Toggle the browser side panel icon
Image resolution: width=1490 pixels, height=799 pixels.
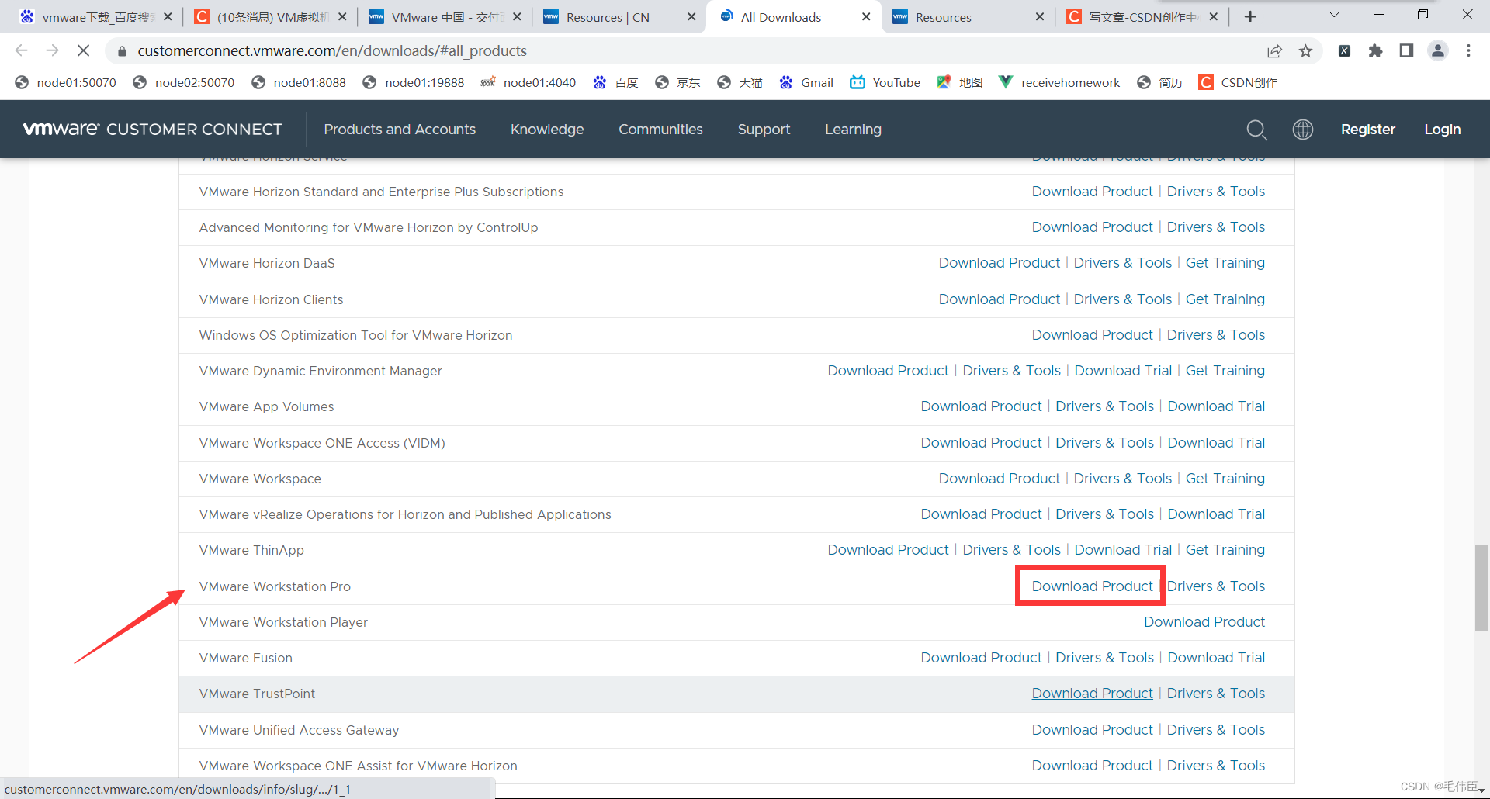[1406, 50]
